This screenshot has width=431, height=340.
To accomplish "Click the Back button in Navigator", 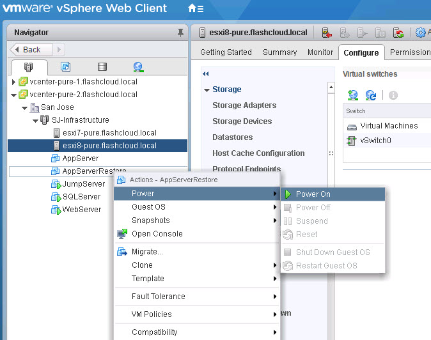I will [x=31, y=50].
